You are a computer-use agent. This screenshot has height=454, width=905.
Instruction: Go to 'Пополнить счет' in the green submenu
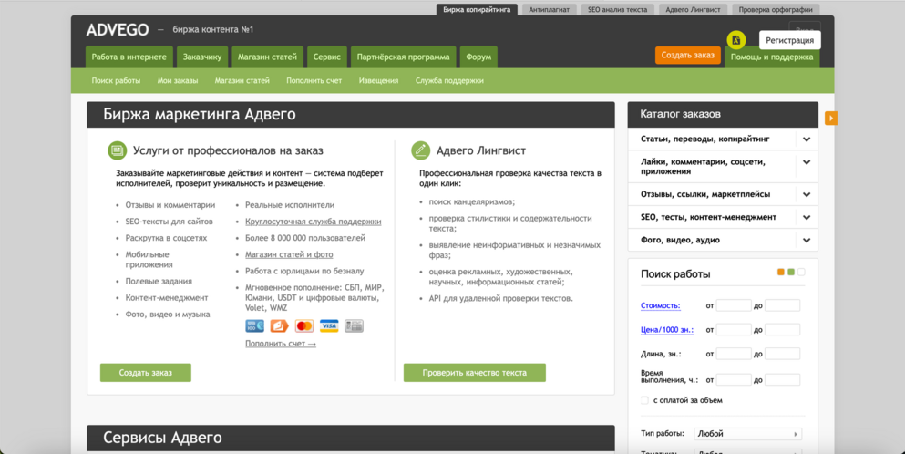[x=314, y=81]
